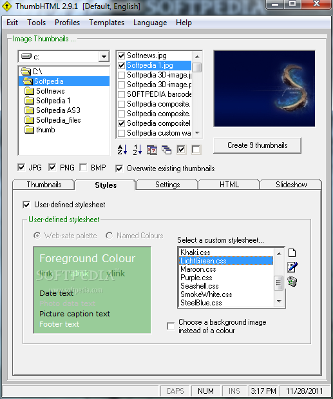Check all files using checked-box icon
This screenshot has width=333, height=399.
[x=181, y=150]
